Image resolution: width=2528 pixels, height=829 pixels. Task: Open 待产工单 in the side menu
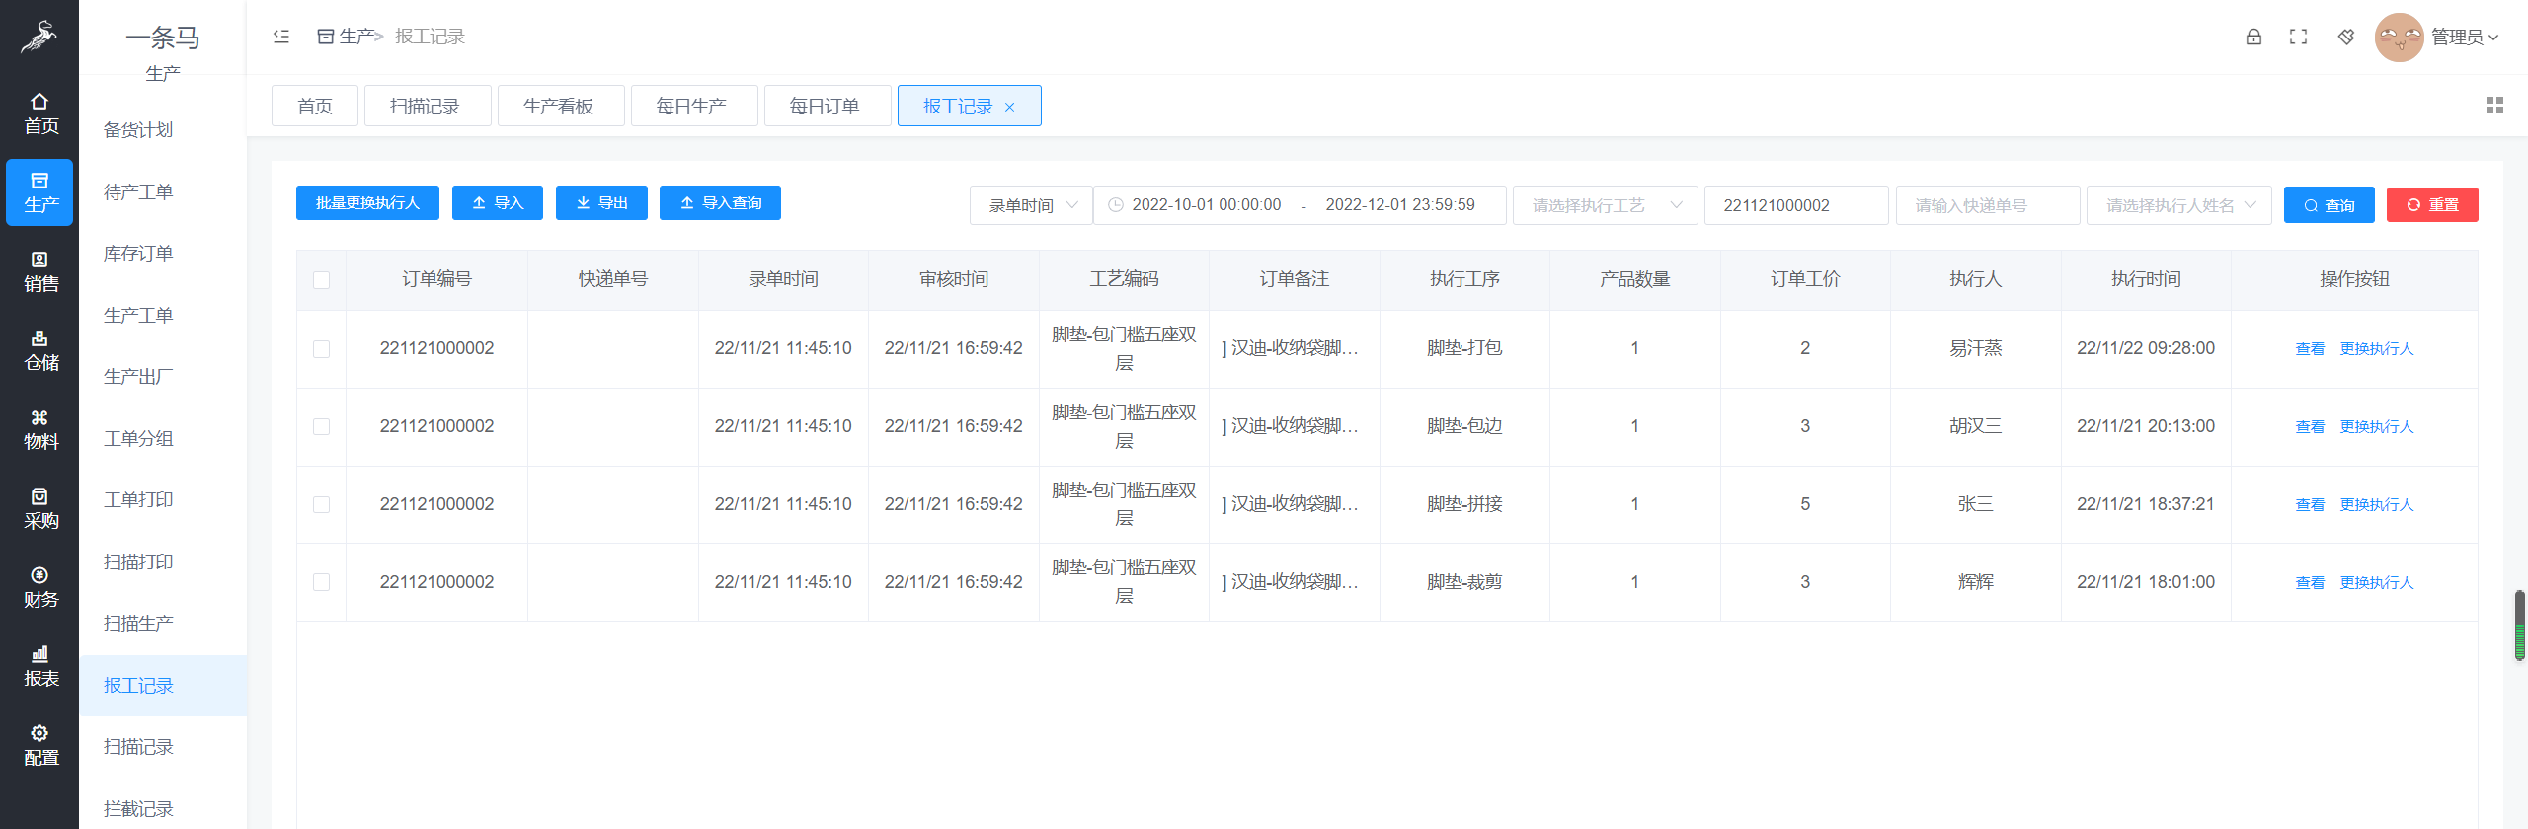coord(138,192)
